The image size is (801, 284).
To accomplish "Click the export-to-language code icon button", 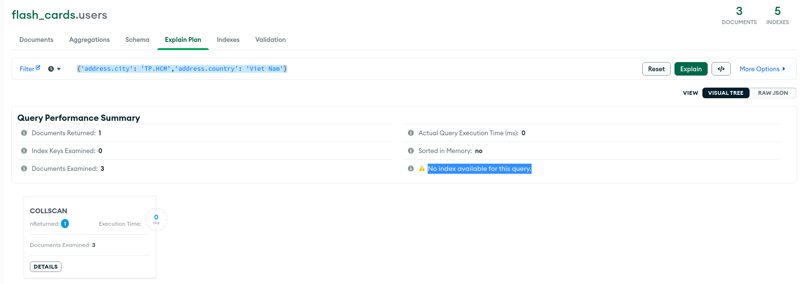I will (721, 69).
